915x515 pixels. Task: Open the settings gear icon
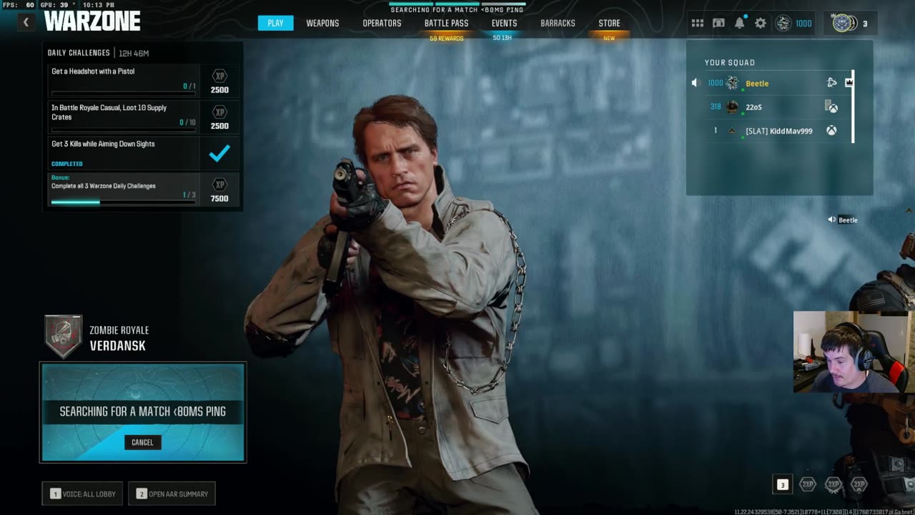pyautogui.click(x=761, y=24)
